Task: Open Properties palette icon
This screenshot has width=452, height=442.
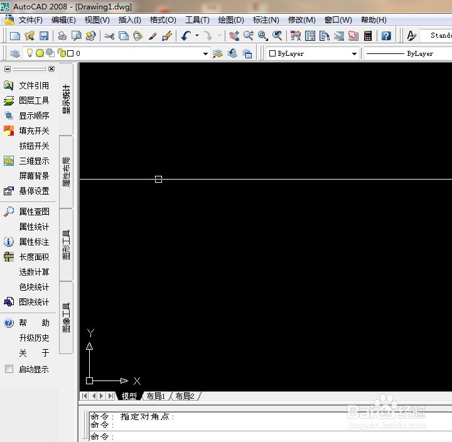Action: [296, 36]
